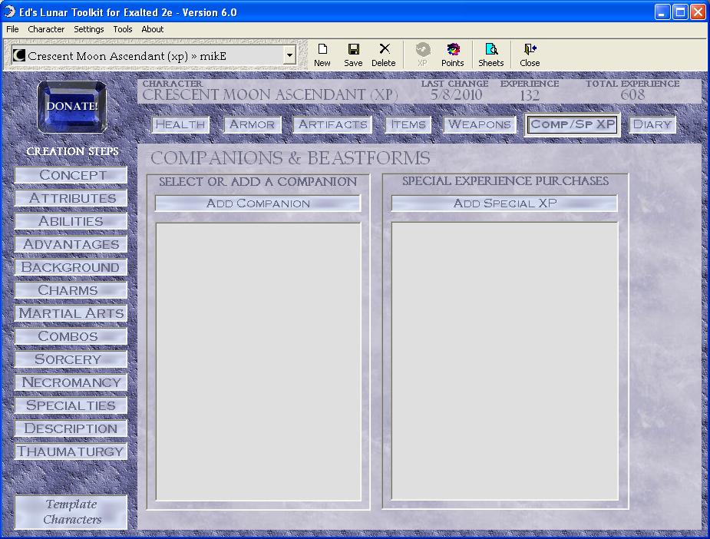
Task: Open the Settings menu
Action: 89,29
